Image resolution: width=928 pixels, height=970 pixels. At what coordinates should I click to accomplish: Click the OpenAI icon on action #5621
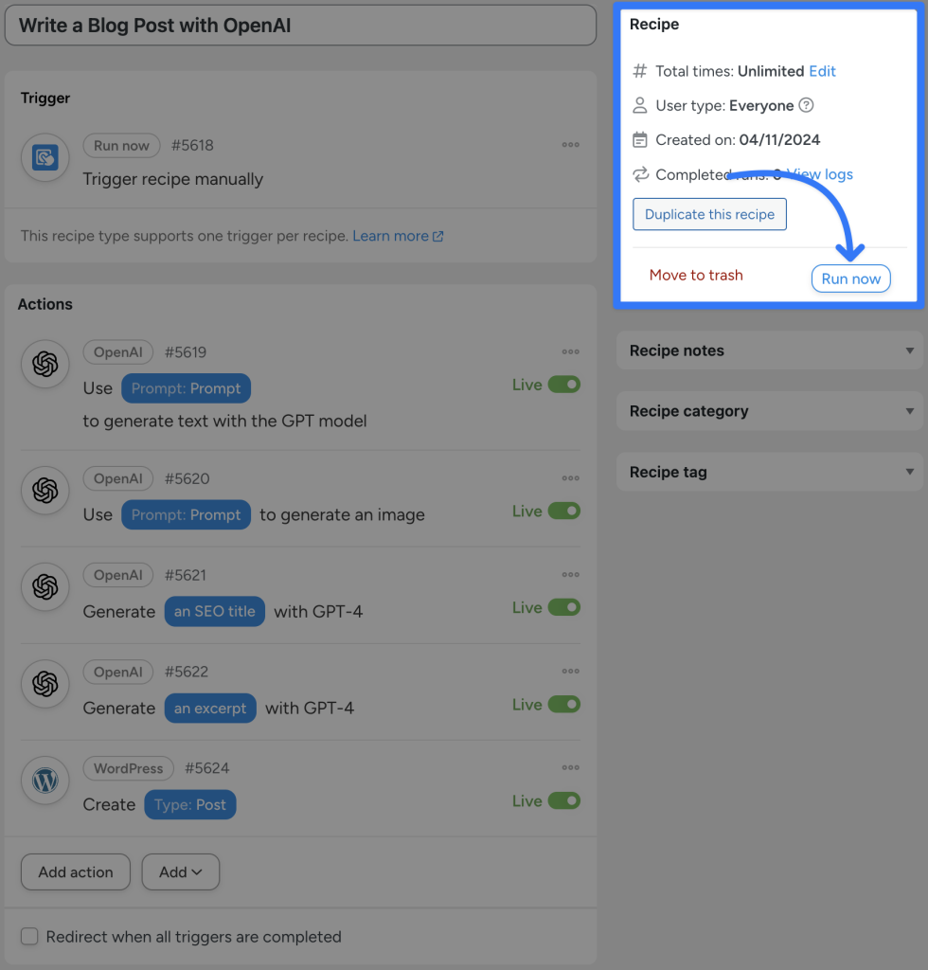[45, 587]
